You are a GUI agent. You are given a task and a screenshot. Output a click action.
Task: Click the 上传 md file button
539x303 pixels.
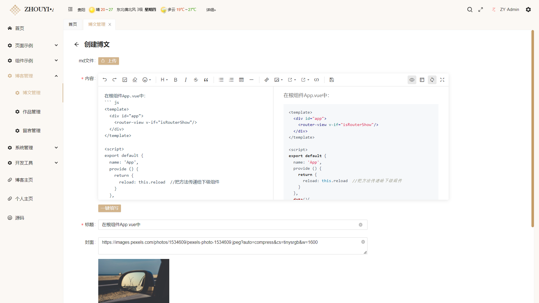tap(109, 61)
